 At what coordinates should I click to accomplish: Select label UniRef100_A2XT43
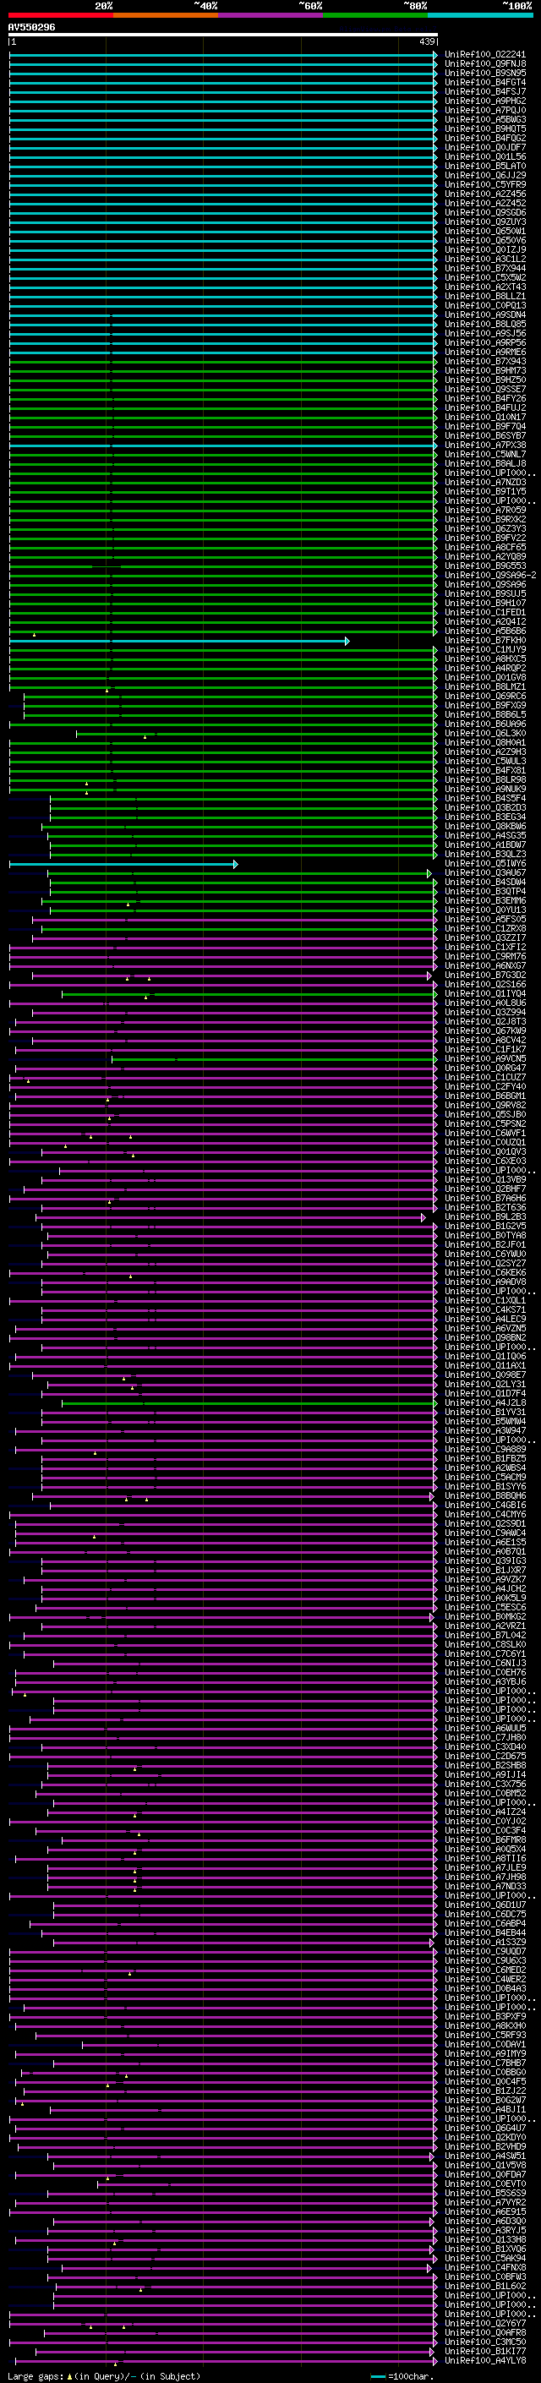click(485, 287)
